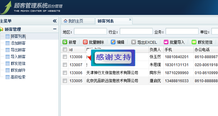Click the table icon beside 群发邮件
This screenshot has width=218, height=116.
7,70
